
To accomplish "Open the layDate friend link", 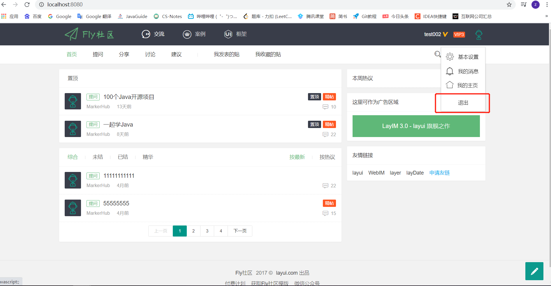I will [415, 173].
